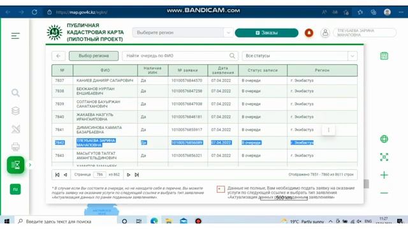The height and width of the screenshot is (229, 408).
Task: Open the three-dot menu in row 7841
Action: click(329, 130)
